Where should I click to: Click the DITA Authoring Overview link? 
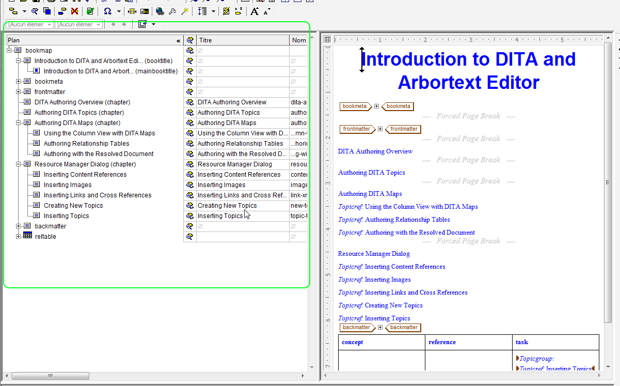[x=375, y=151]
